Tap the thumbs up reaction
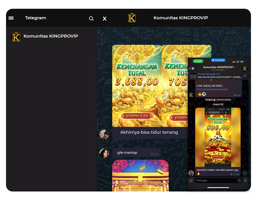The image size is (257, 200). coord(200,94)
